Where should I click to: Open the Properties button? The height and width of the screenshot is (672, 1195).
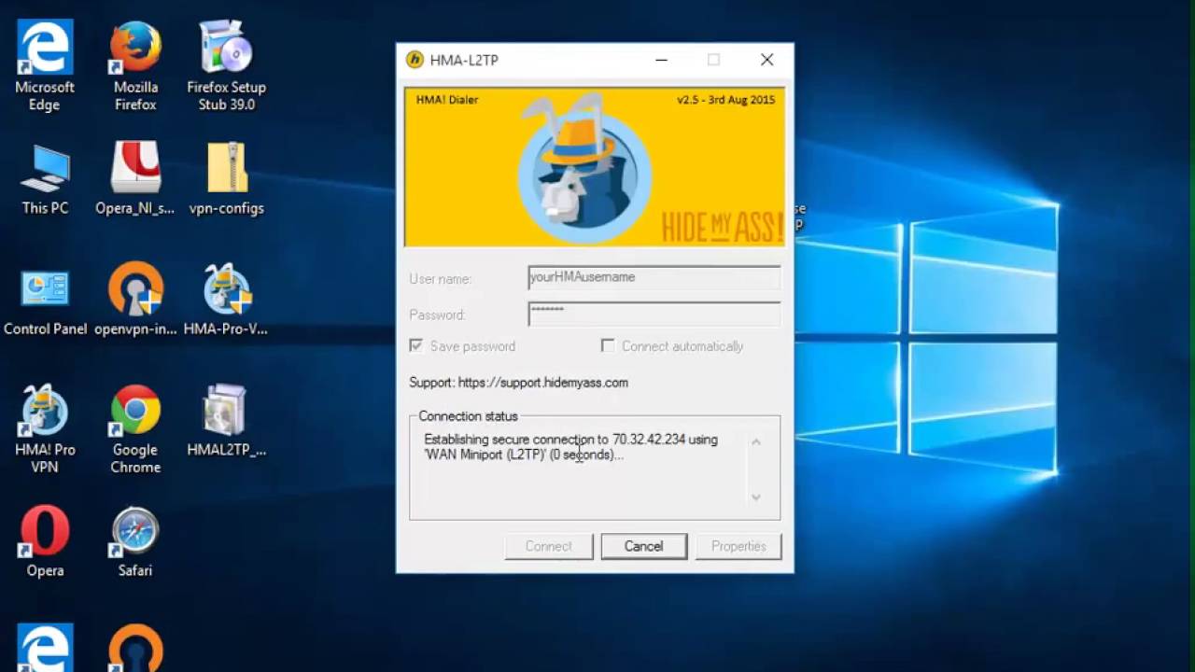click(x=738, y=547)
